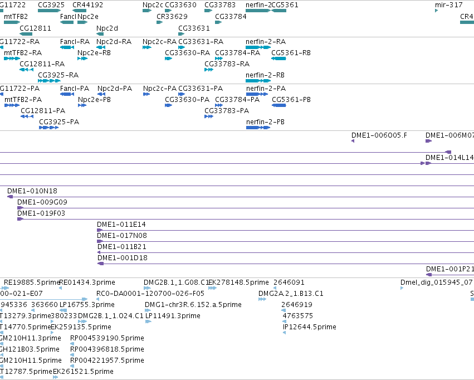Image resolution: width=474 pixels, height=380 pixels.
Task: Click the CG5361-RB transcript glyph
Action: (x=278, y=59)
